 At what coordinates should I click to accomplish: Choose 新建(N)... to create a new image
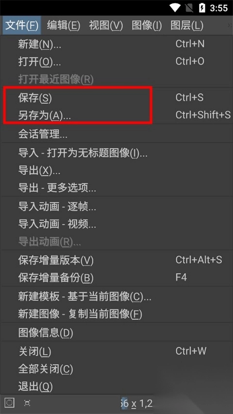click(x=116, y=44)
